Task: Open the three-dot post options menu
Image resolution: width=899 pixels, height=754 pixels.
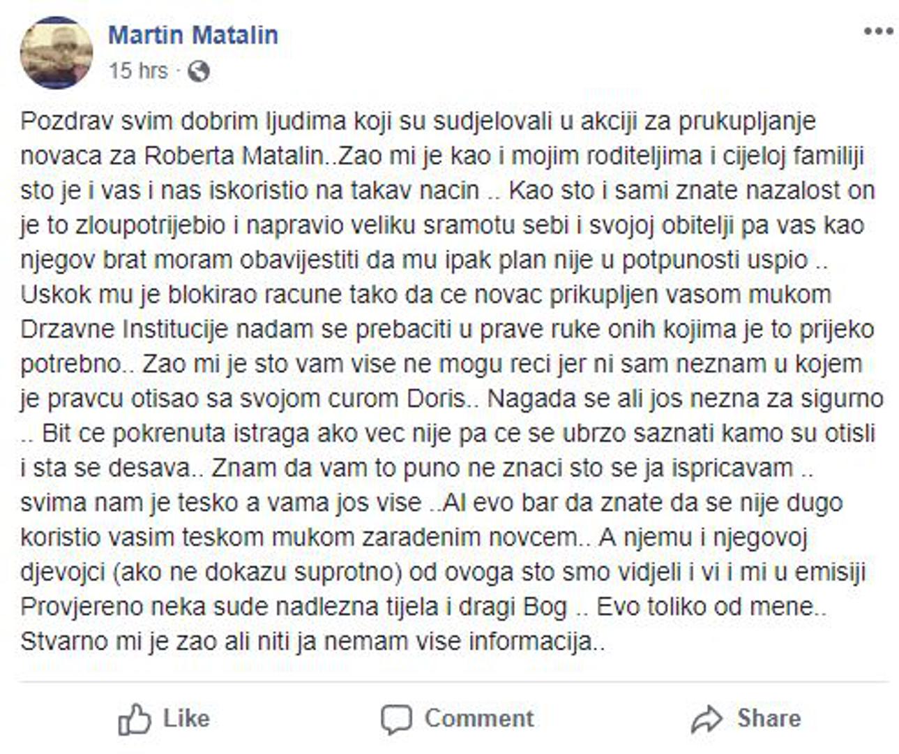Action: pos(878,31)
